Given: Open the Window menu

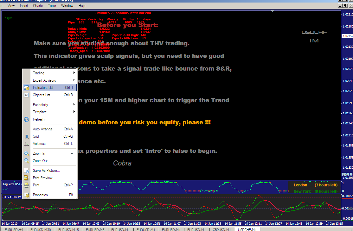Looking at the screenshot, I should (67, 6).
